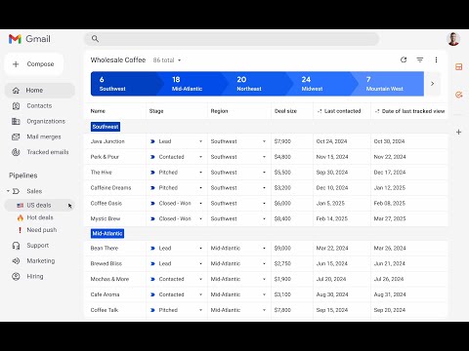Open stage dropdown for Bean There
This screenshot has width=469, height=351.
tap(200, 249)
